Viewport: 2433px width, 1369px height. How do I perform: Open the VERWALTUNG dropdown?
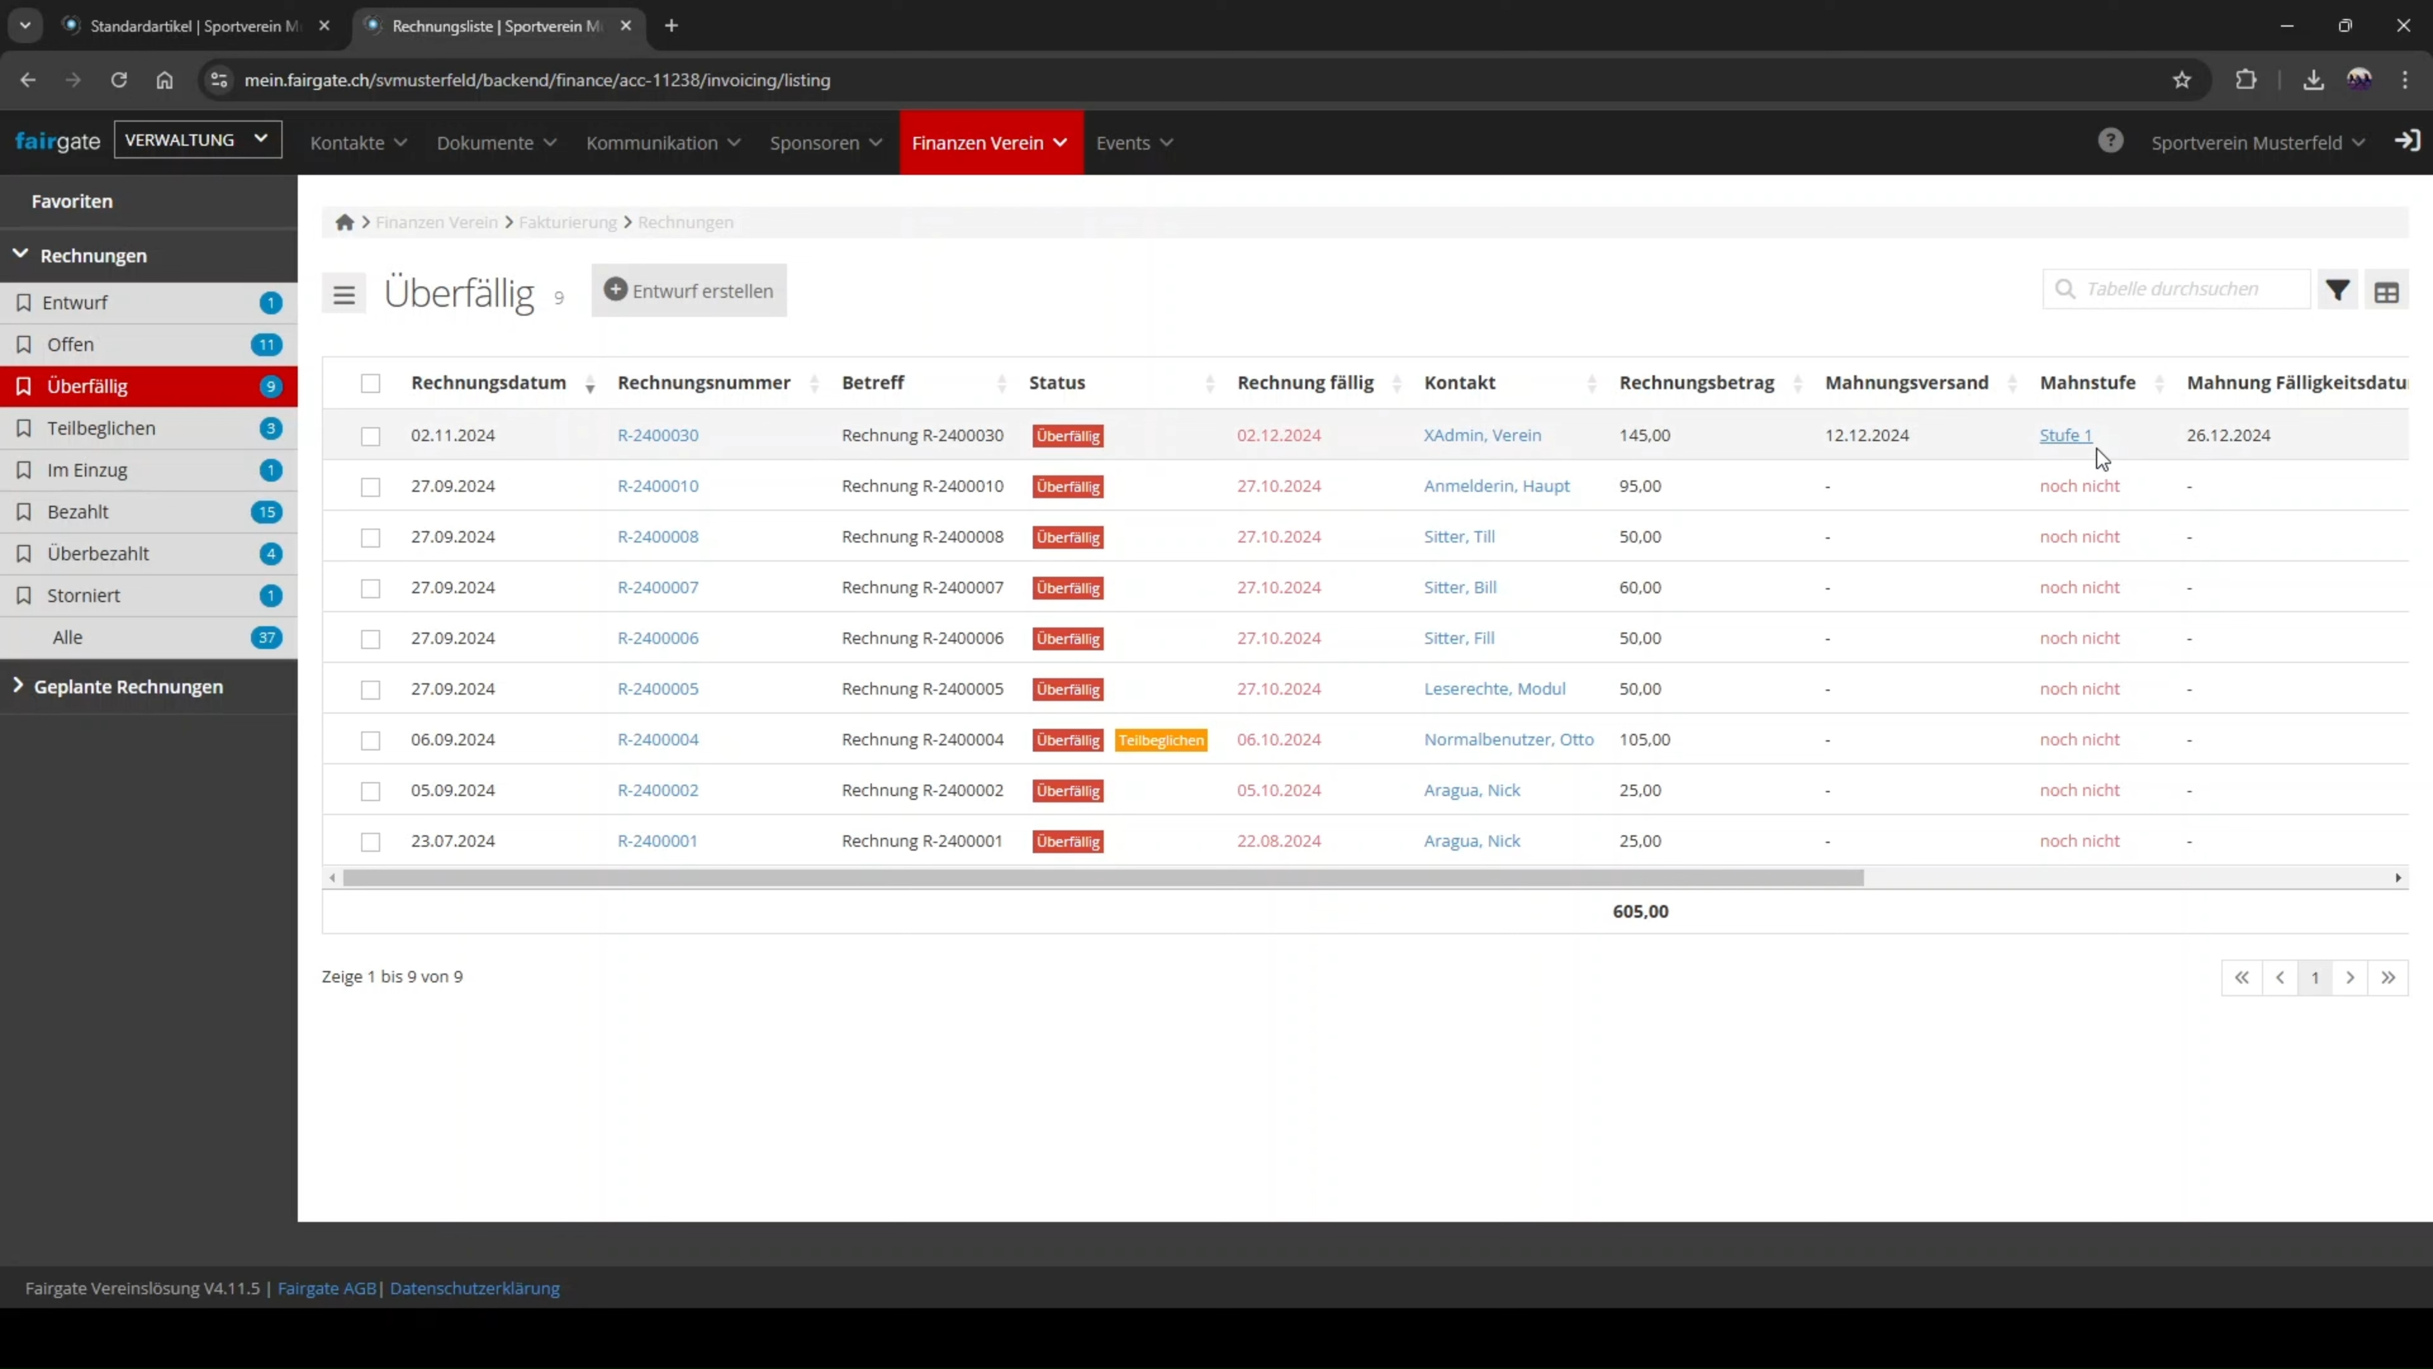click(198, 140)
